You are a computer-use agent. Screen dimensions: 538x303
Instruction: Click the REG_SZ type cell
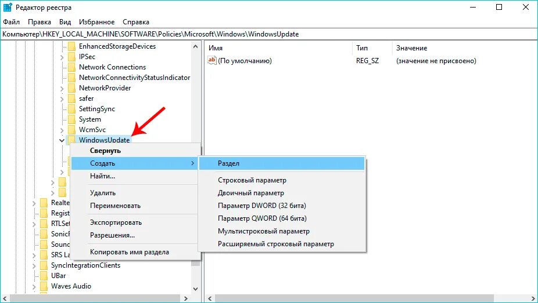click(367, 61)
